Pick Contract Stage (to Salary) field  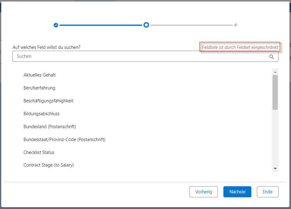click(x=49, y=165)
